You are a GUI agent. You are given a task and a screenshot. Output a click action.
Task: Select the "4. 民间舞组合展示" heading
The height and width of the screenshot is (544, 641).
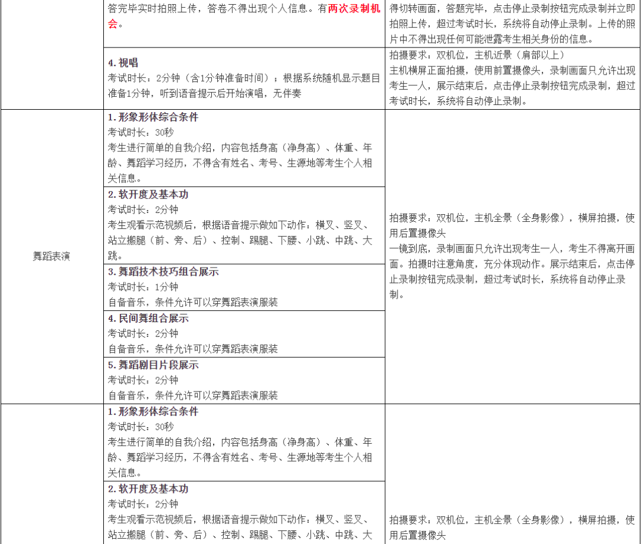point(148,319)
